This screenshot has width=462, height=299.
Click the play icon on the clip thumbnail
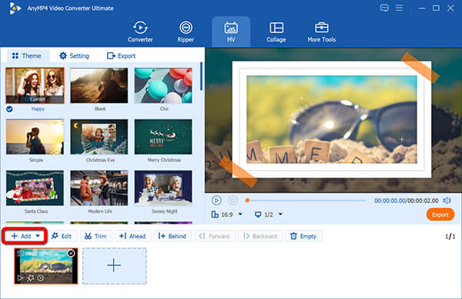click(x=20, y=277)
